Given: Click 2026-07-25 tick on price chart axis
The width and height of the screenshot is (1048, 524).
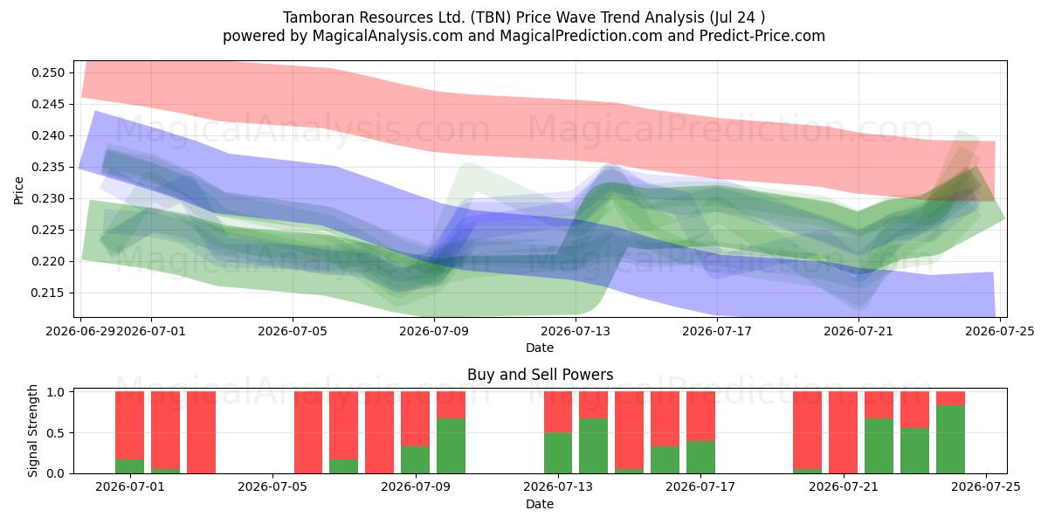Looking at the screenshot, I should 1001,331.
